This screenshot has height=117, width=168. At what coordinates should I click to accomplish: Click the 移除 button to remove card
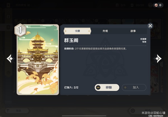click(x=107, y=87)
